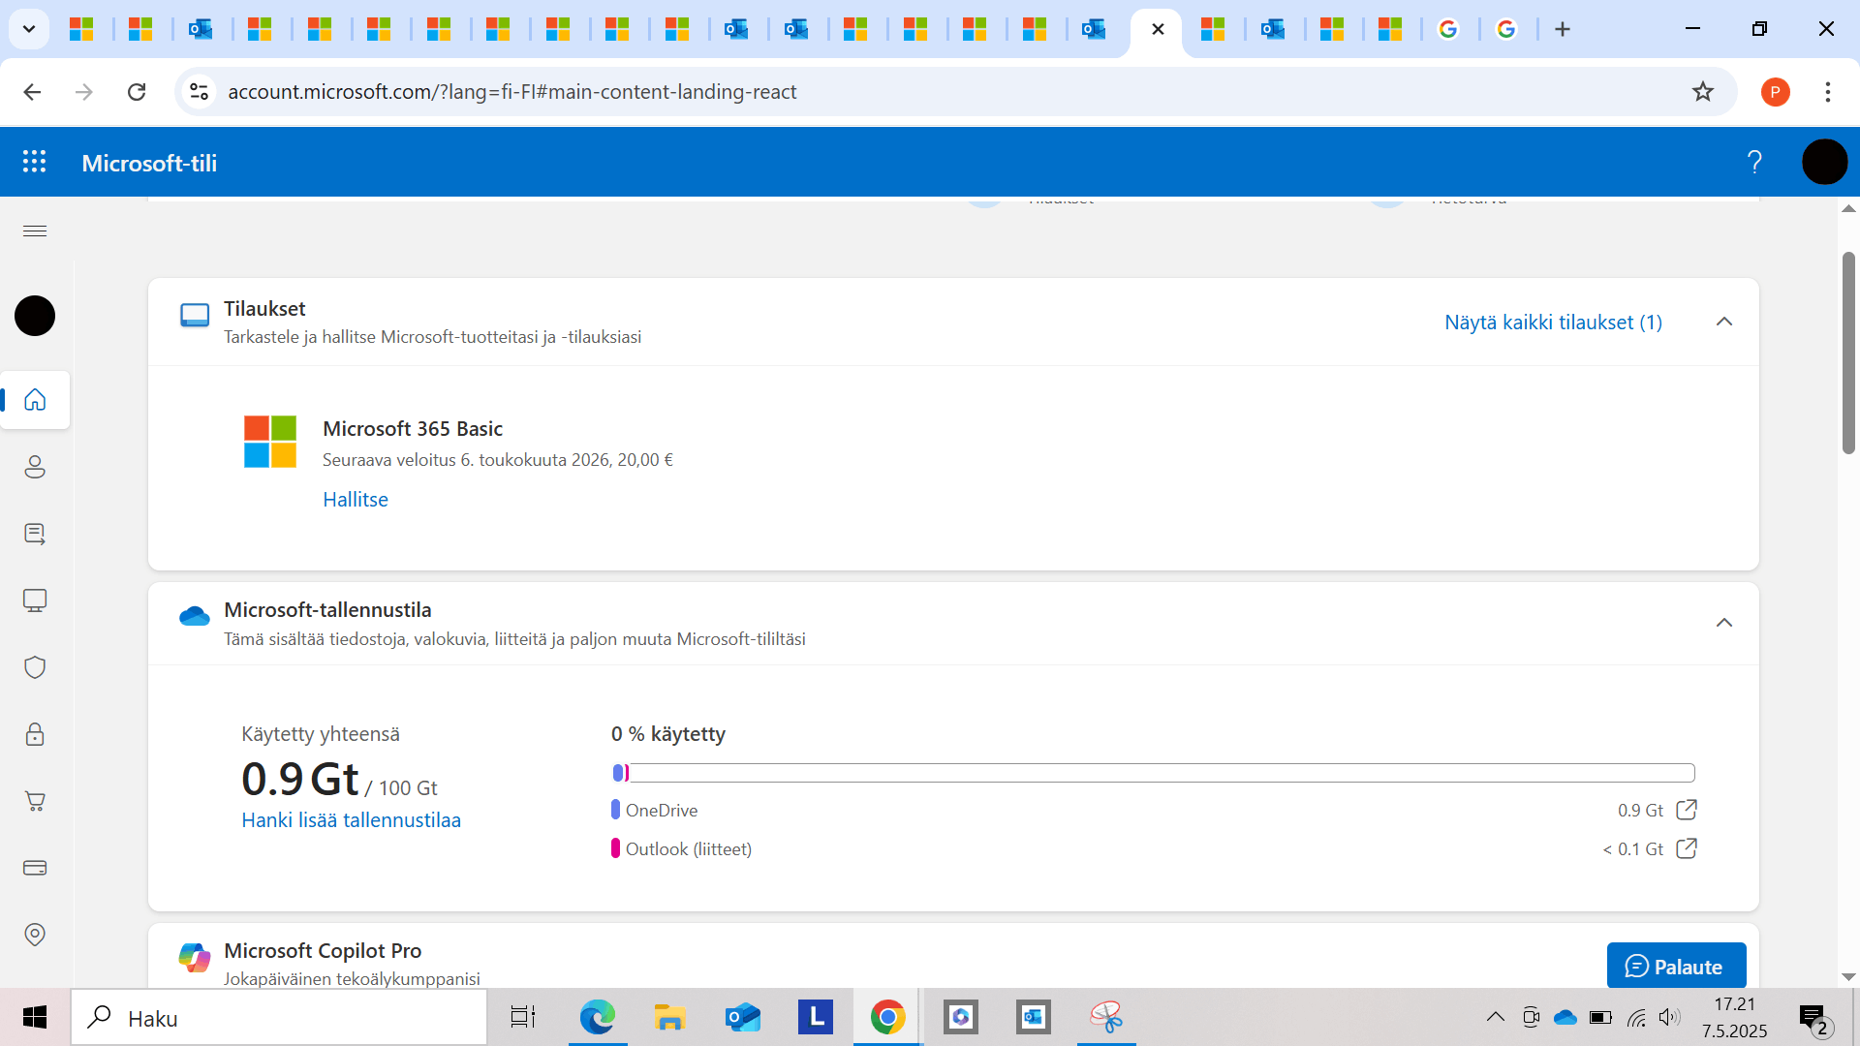This screenshot has width=1860, height=1046.
Task: View site information icon in address bar
Action: tap(199, 92)
